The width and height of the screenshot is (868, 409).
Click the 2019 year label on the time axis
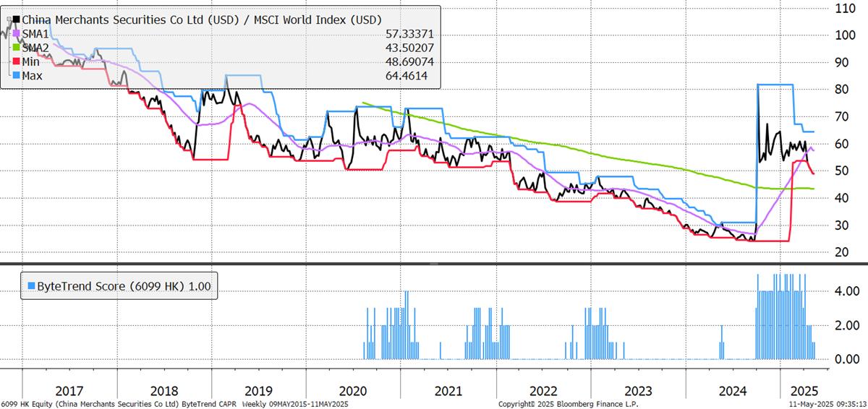pos(259,390)
